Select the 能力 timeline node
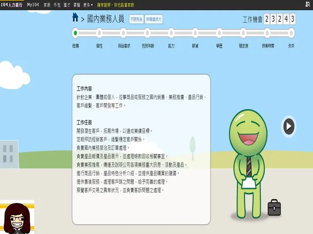 (x=171, y=33)
